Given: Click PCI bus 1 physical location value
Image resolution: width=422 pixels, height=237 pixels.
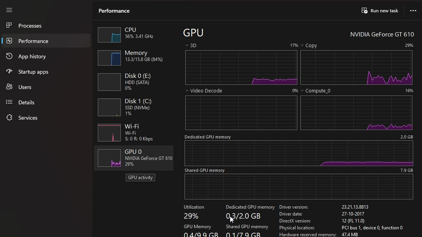Looking at the screenshot, I should 372,227.
